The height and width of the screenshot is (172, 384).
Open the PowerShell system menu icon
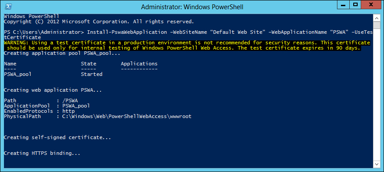[8, 7]
